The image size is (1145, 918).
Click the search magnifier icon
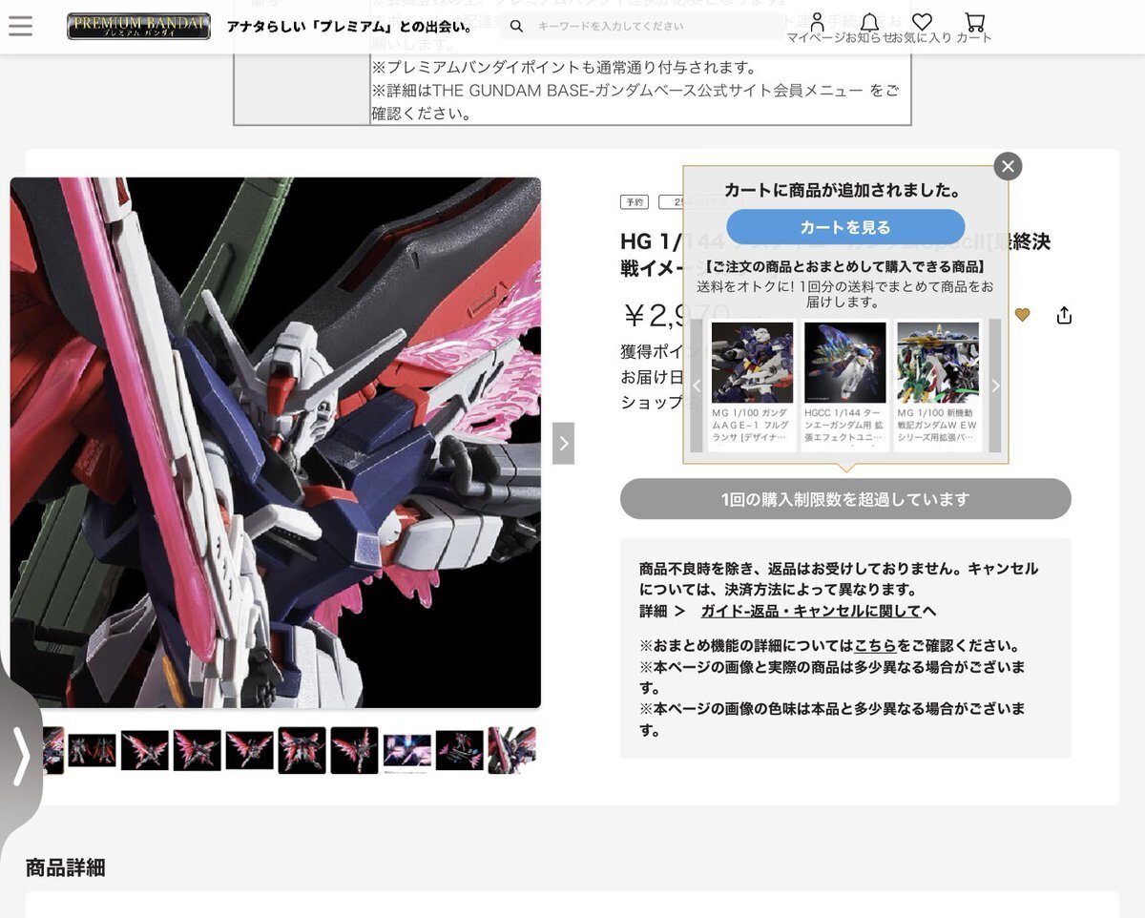pos(516,27)
